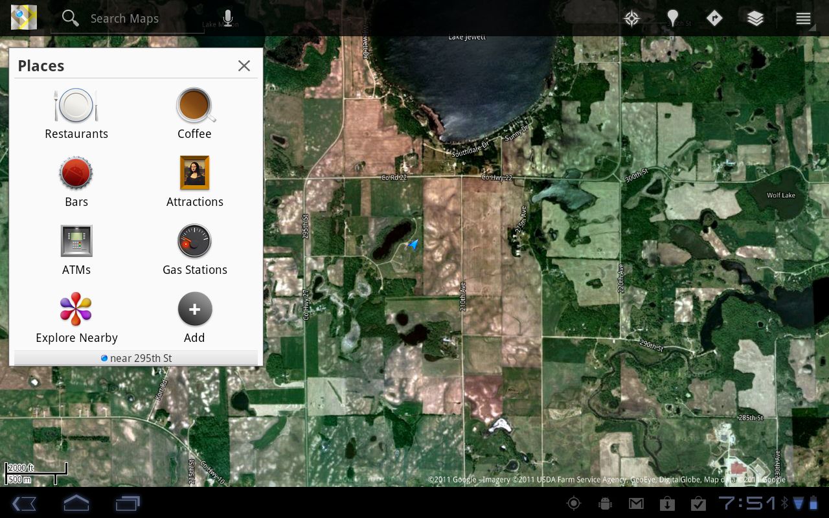Open the overflow menu icon
This screenshot has height=518, width=829.
click(803, 19)
